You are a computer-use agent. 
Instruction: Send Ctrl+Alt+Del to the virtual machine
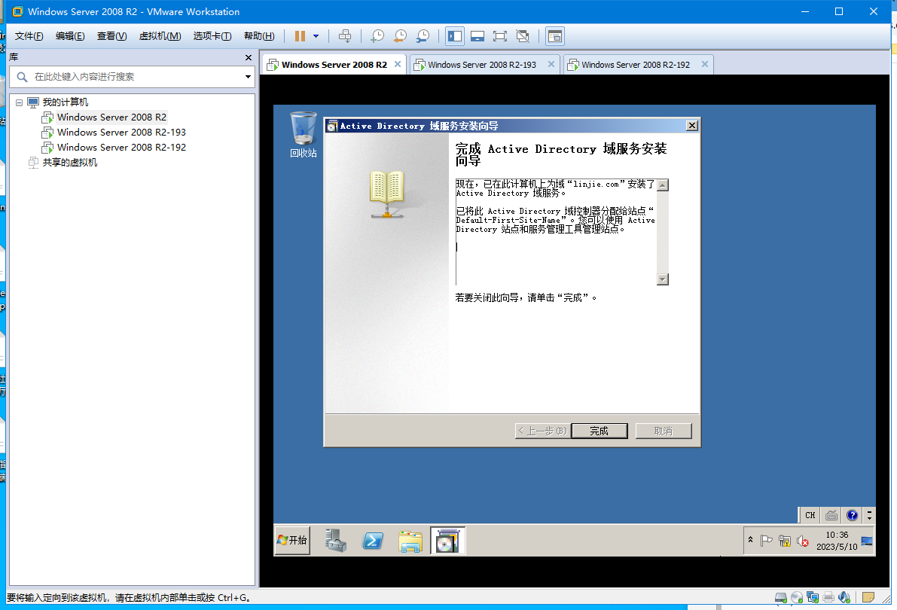(x=345, y=36)
